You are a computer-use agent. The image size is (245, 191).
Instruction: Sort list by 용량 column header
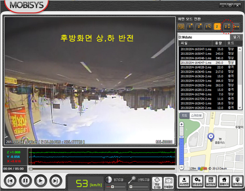coord(218,43)
